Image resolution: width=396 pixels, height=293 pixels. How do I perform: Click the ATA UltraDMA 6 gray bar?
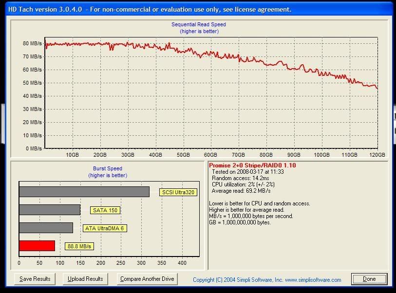point(46,228)
